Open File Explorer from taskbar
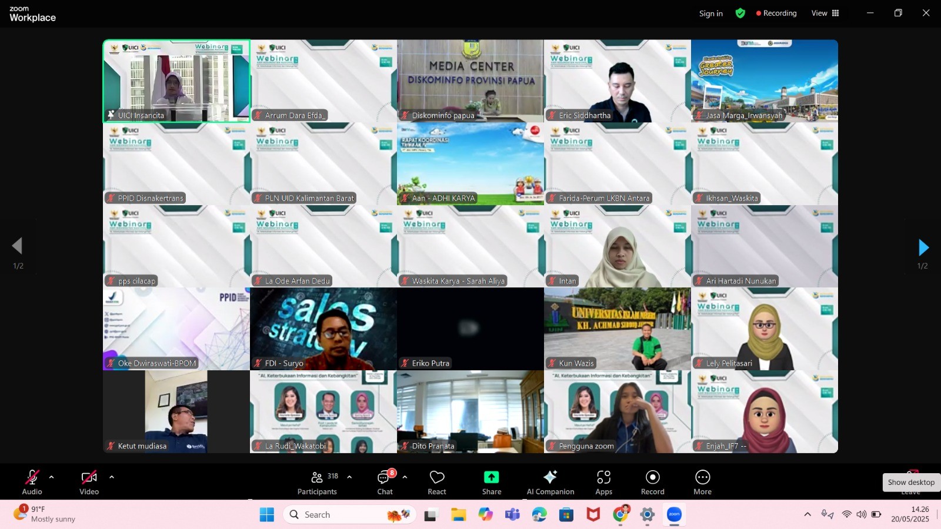The width and height of the screenshot is (941, 529). pyautogui.click(x=458, y=515)
